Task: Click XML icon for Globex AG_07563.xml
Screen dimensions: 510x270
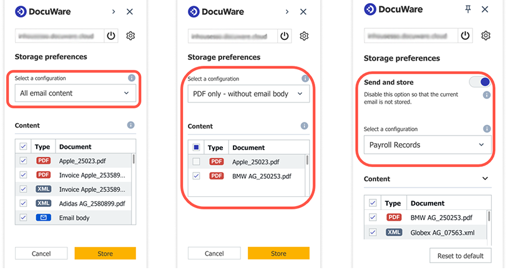Action: (x=394, y=232)
